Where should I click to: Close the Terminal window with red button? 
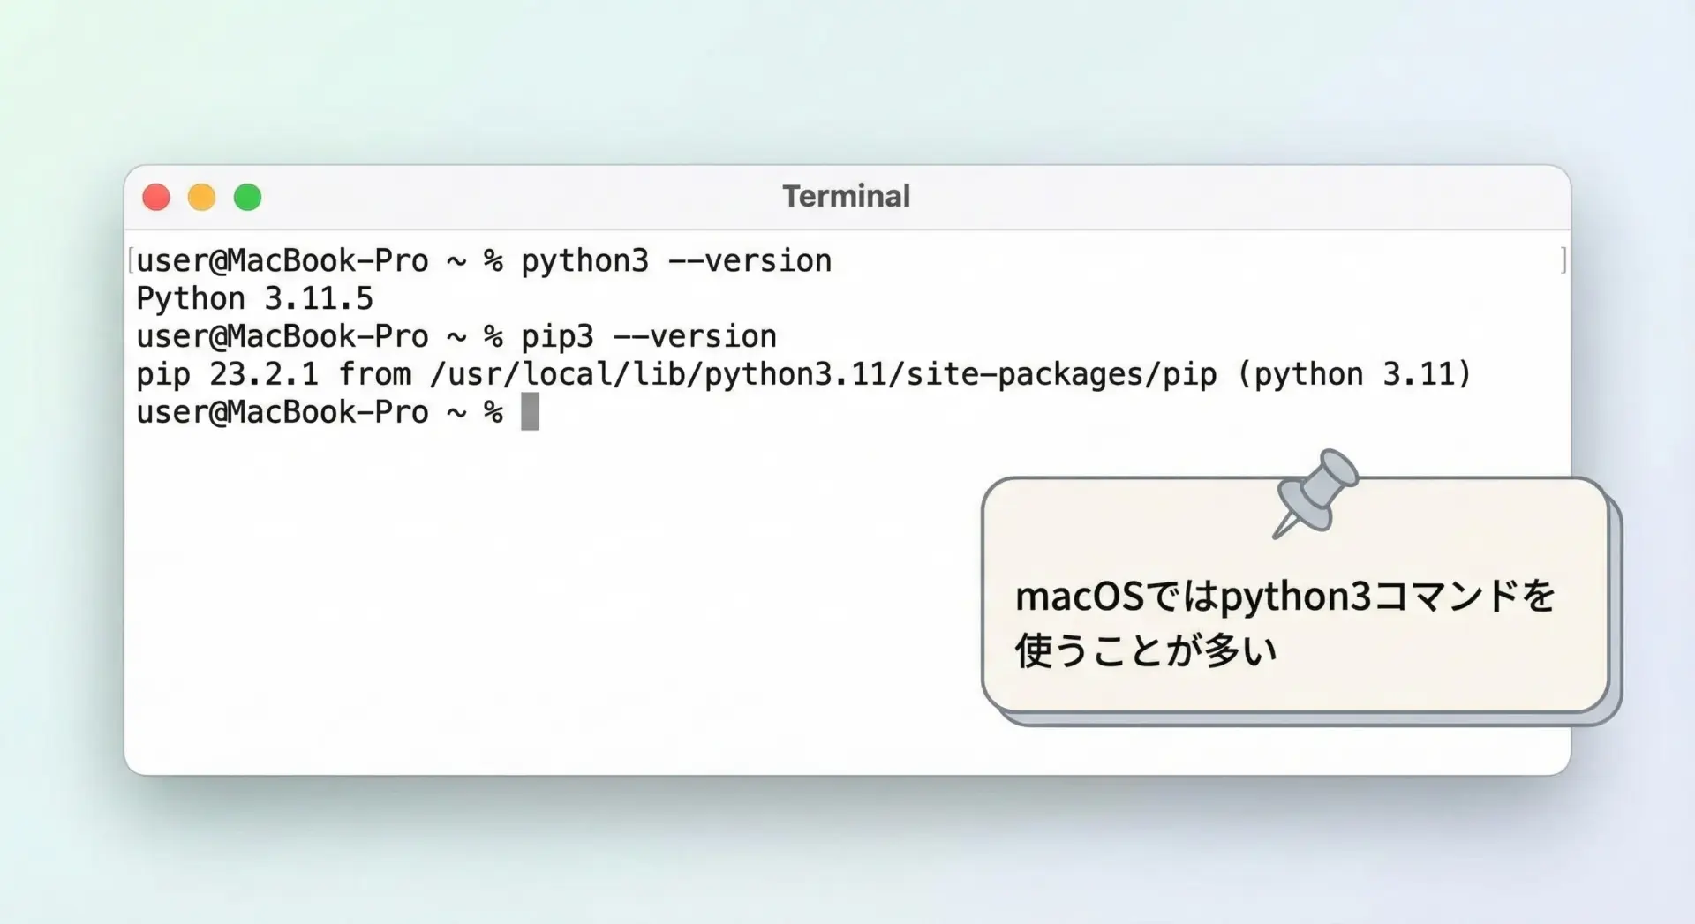[156, 197]
